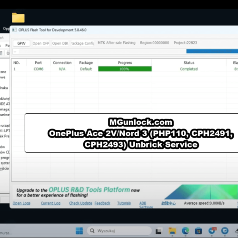Open the Current Log link
The height and width of the screenshot is (238, 238).
click(x=50, y=203)
